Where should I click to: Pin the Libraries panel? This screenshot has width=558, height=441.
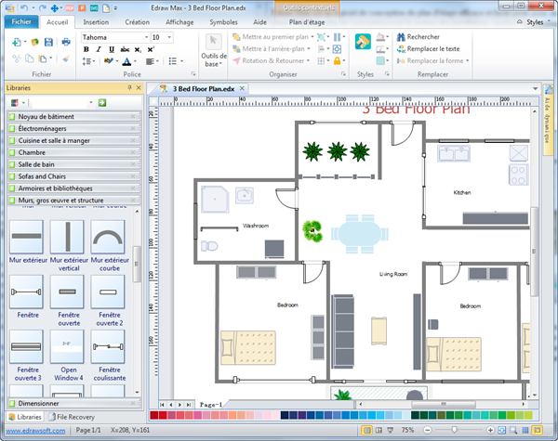(129, 88)
